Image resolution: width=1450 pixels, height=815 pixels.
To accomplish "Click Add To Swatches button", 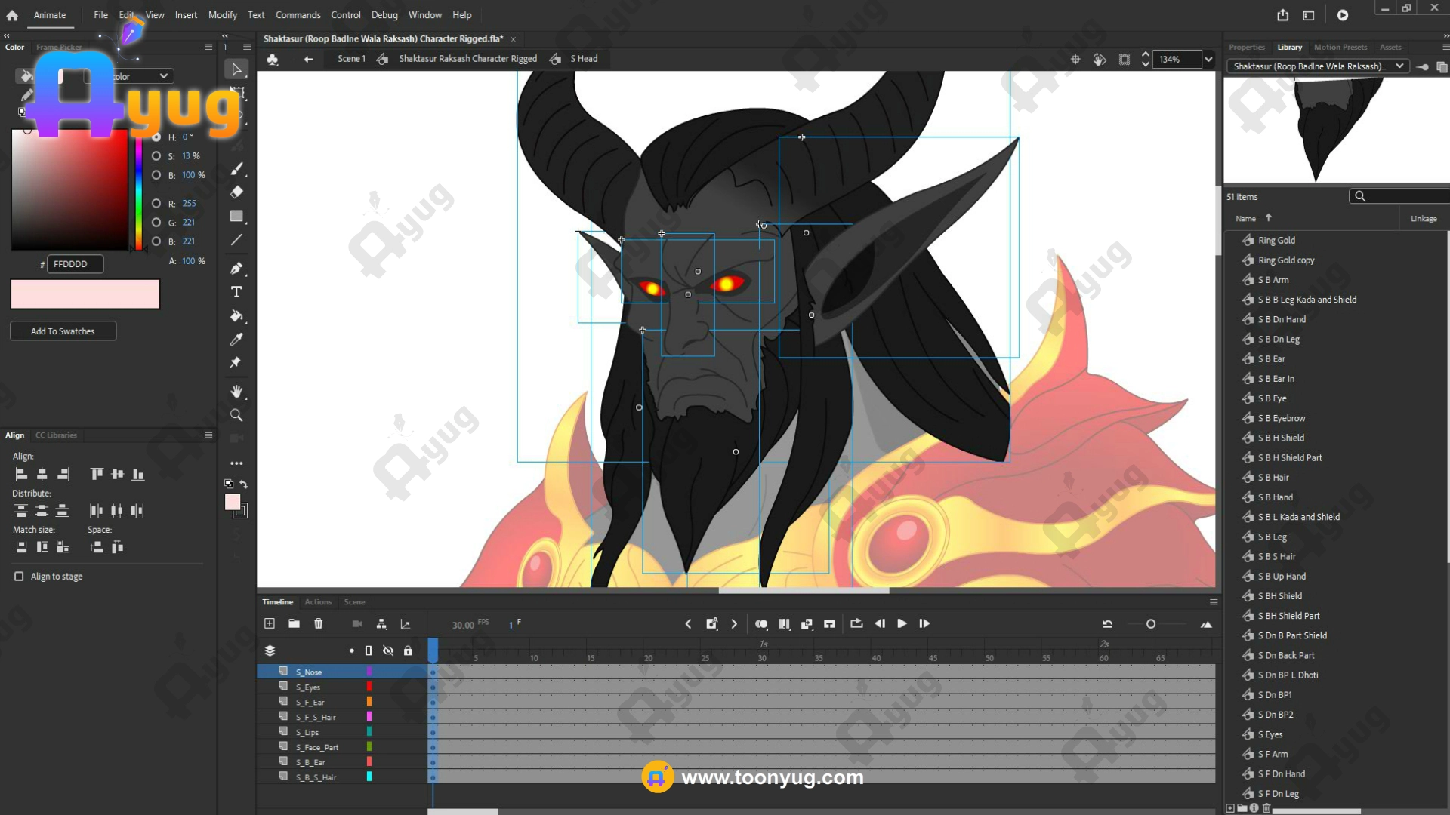I will (x=63, y=331).
